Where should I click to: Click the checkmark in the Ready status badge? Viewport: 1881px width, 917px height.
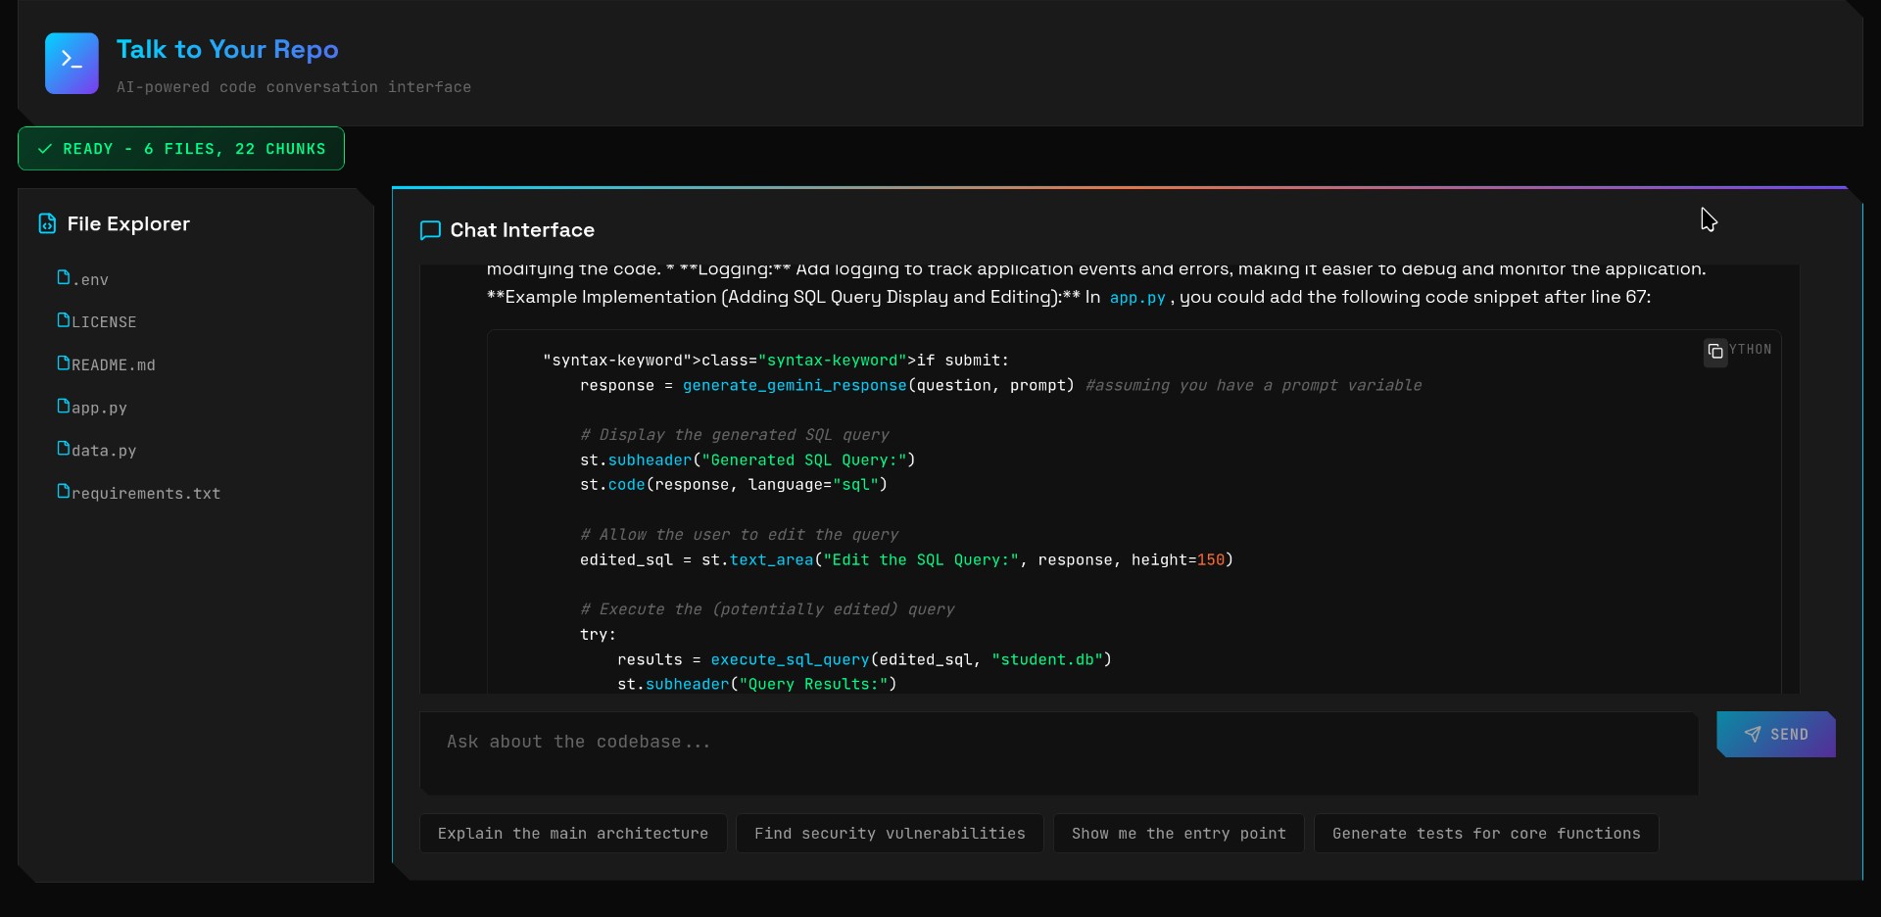tap(45, 149)
